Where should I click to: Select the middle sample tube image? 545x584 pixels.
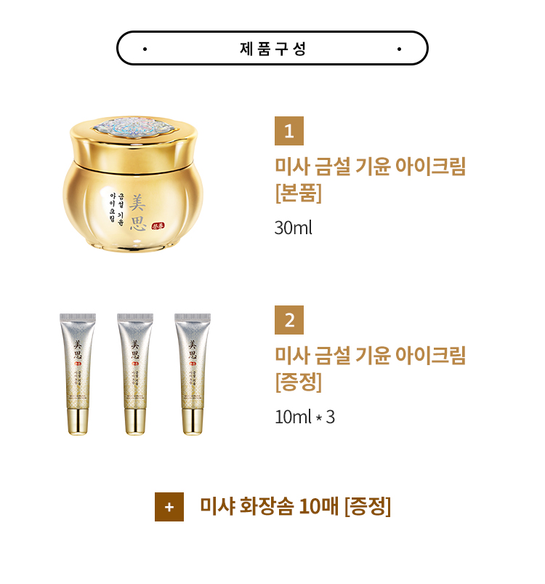tap(135, 374)
